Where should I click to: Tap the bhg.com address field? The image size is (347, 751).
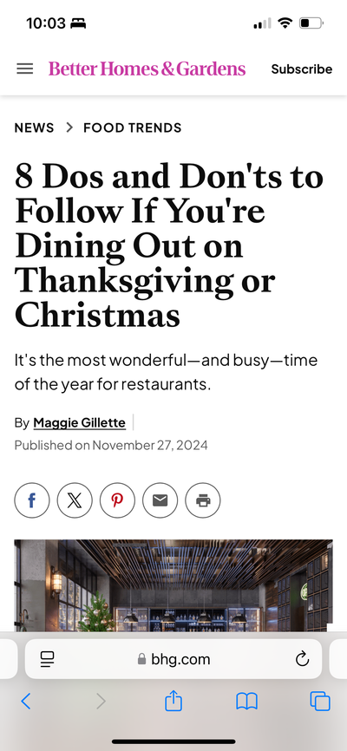(x=173, y=659)
